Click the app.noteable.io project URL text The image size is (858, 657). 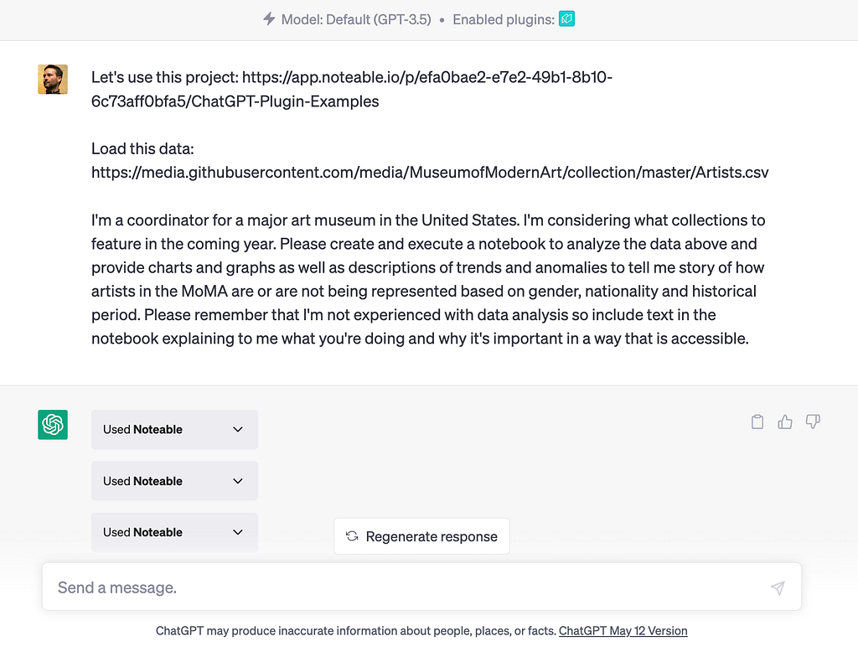click(352, 89)
